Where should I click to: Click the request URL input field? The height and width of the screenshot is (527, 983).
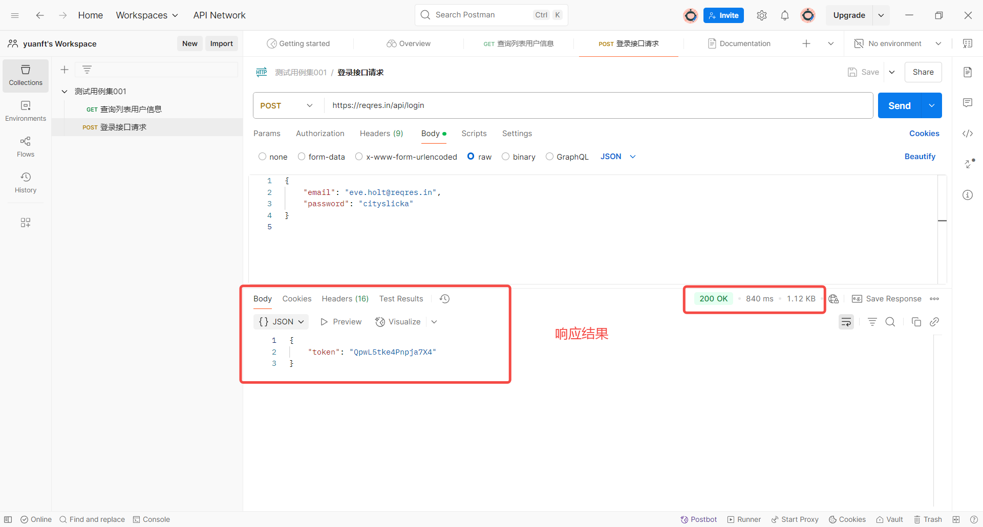pos(599,105)
